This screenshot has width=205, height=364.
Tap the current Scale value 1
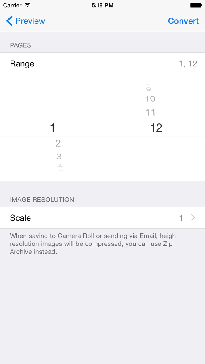[181, 218]
